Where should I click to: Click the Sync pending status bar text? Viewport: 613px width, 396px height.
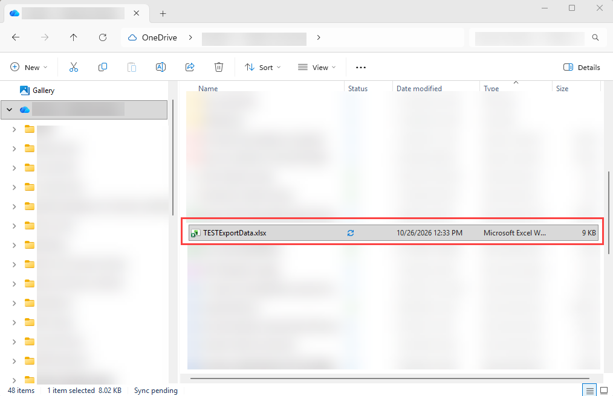(155, 391)
